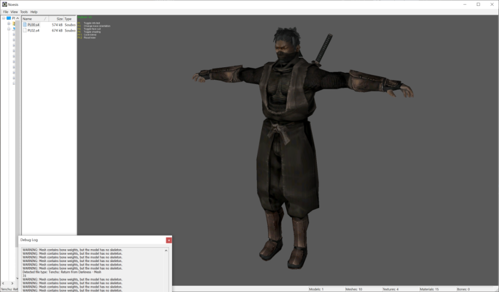499x292 pixels.
Task: Click the 'PL00.s4' file name
Action: (33, 25)
